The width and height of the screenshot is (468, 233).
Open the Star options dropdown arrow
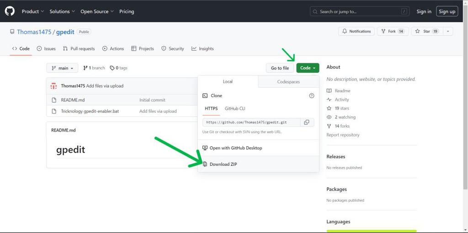point(447,32)
